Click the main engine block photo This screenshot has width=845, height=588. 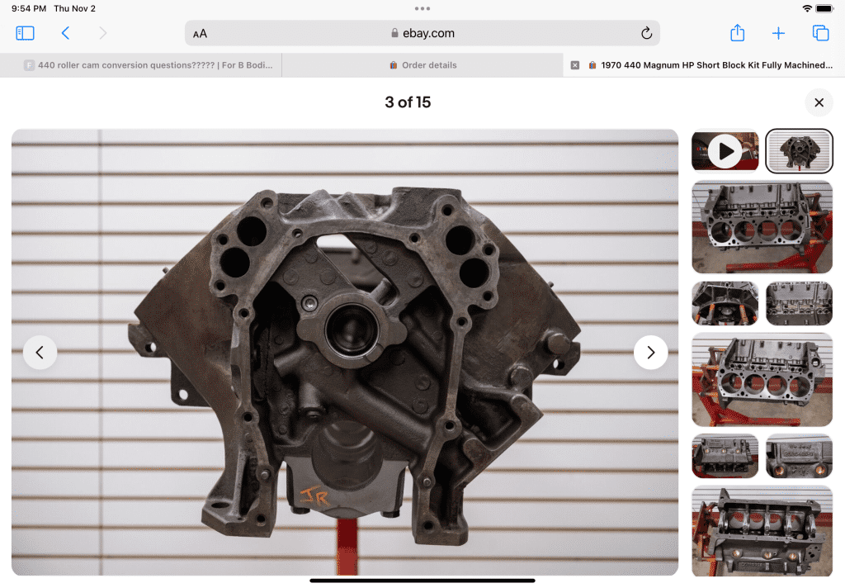tap(345, 353)
